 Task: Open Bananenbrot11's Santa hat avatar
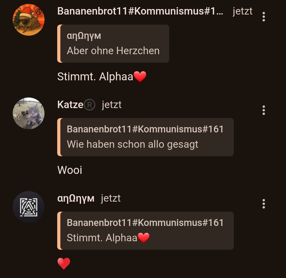tap(29, 20)
